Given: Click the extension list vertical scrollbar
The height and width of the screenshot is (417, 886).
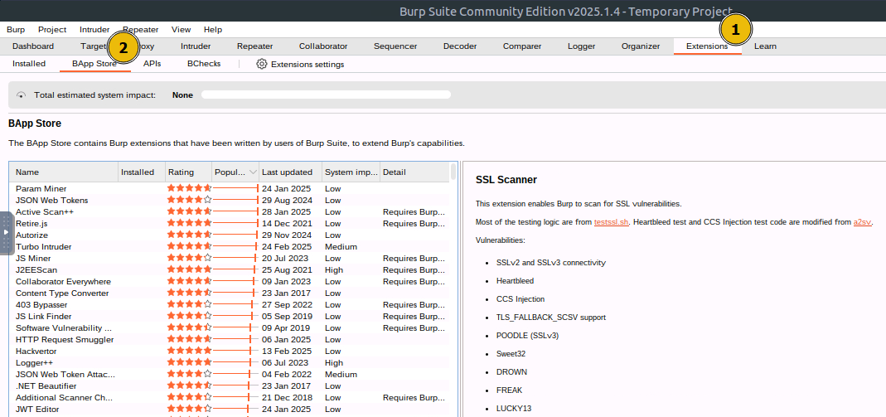Looking at the screenshot, I should 453,172.
